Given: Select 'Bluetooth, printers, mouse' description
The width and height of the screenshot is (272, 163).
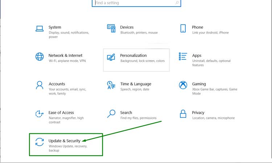Looking at the screenshot, I should click(139, 33).
